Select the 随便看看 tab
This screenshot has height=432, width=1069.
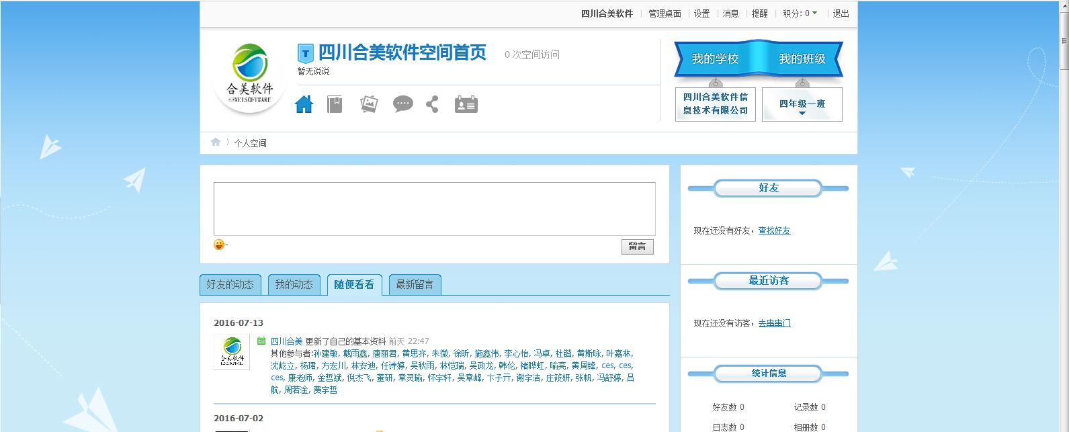[x=355, y=285]
